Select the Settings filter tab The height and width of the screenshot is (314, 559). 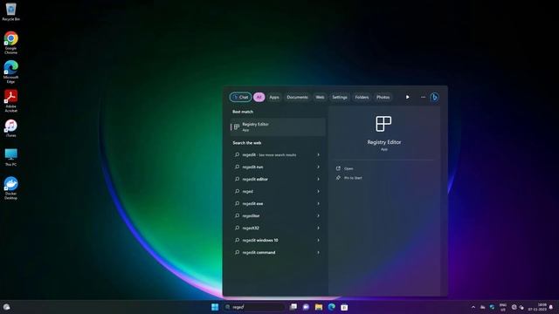[340, 97]
